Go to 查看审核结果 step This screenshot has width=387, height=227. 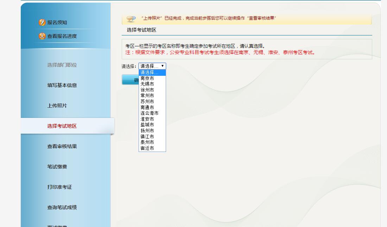[x=62, y=147]
